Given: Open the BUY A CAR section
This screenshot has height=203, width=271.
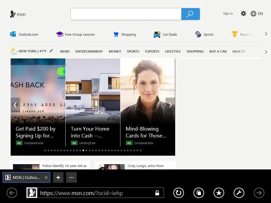Looking at the screenshot, I should [218, 52].
